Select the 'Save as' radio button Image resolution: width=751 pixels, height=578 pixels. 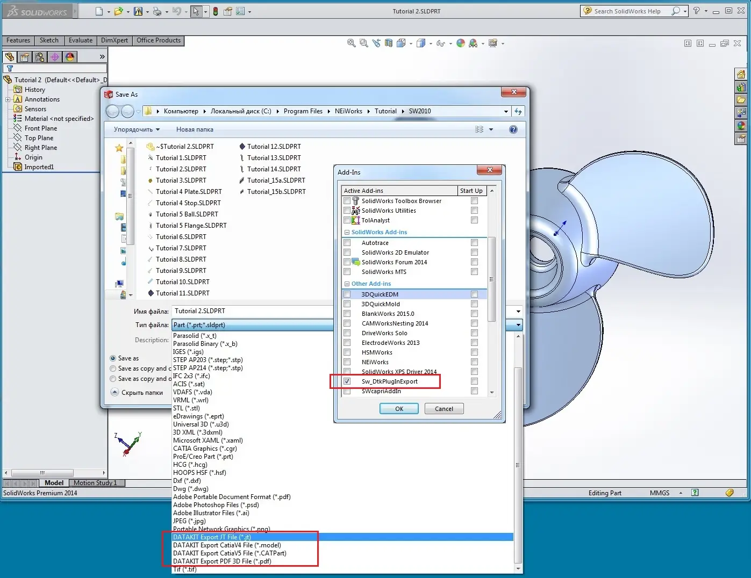coord(113,358)
